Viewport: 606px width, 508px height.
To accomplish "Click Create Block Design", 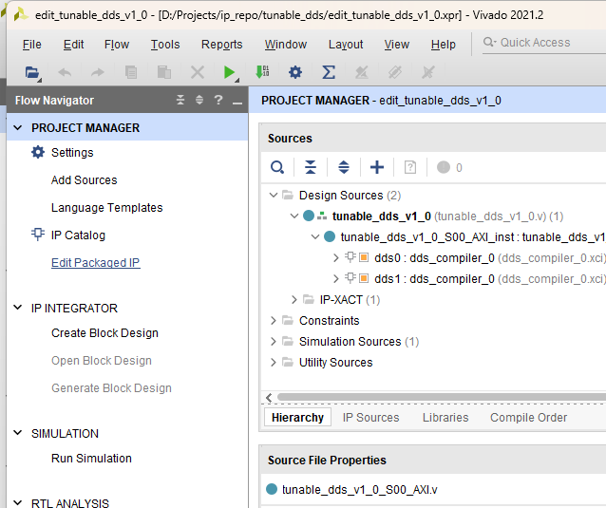I will pyautogui.click(x=104, y=333).
